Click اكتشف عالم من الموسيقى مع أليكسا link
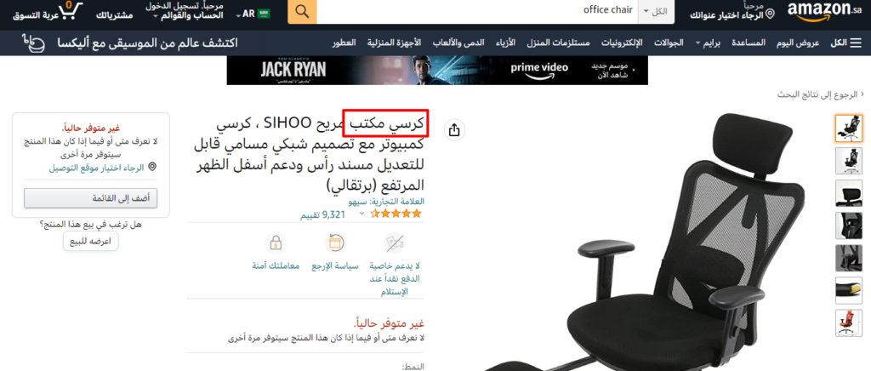The width and height of the screenshot is (871, 371). [x=148, y=43]
